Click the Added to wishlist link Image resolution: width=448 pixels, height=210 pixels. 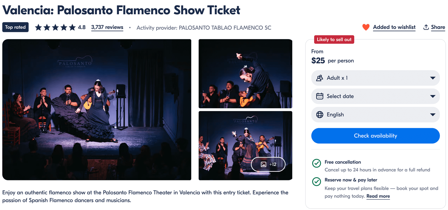(394, 27)
